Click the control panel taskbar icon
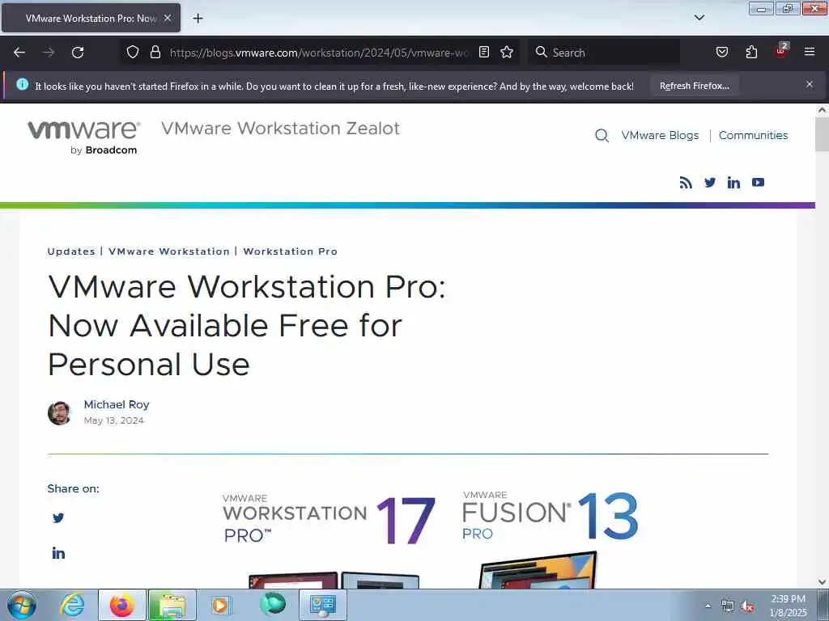 pyautogui.click(x=323, y=605)
